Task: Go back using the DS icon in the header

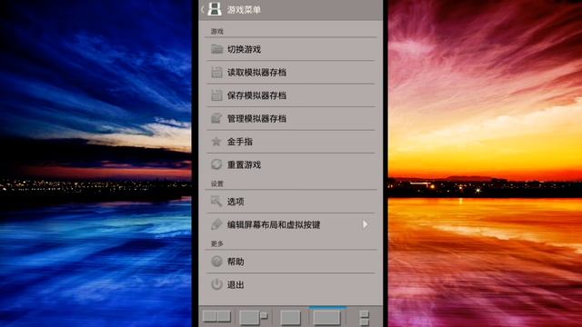Action: click(215, 9)
